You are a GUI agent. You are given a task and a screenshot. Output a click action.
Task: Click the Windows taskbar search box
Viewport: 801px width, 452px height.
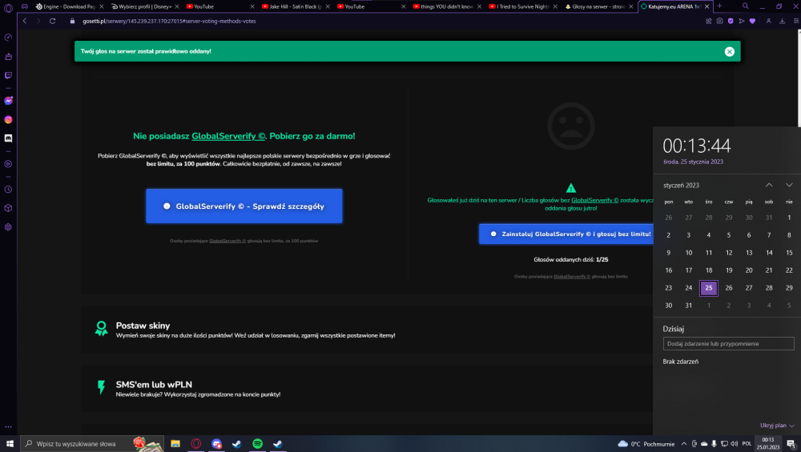point(92,444)
